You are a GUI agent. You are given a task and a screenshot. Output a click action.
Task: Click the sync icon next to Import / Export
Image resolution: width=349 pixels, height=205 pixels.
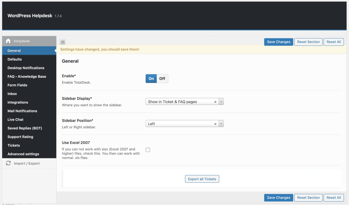(x=8, y=163)
